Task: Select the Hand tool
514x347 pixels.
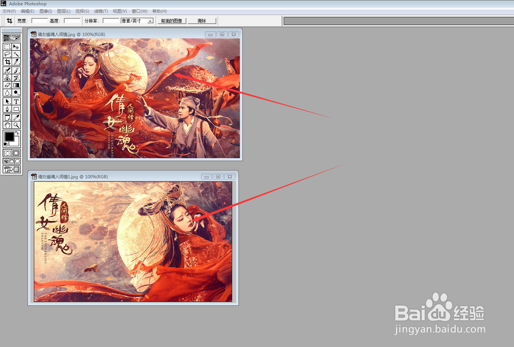Action: 7,125
